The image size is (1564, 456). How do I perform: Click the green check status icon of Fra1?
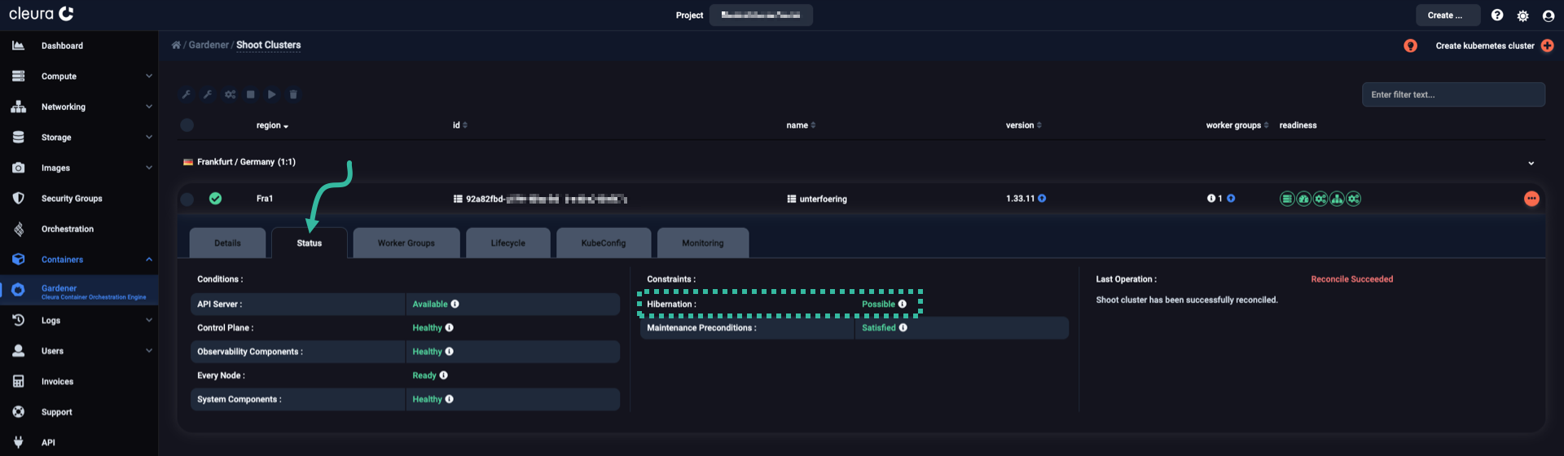(215, 199)
